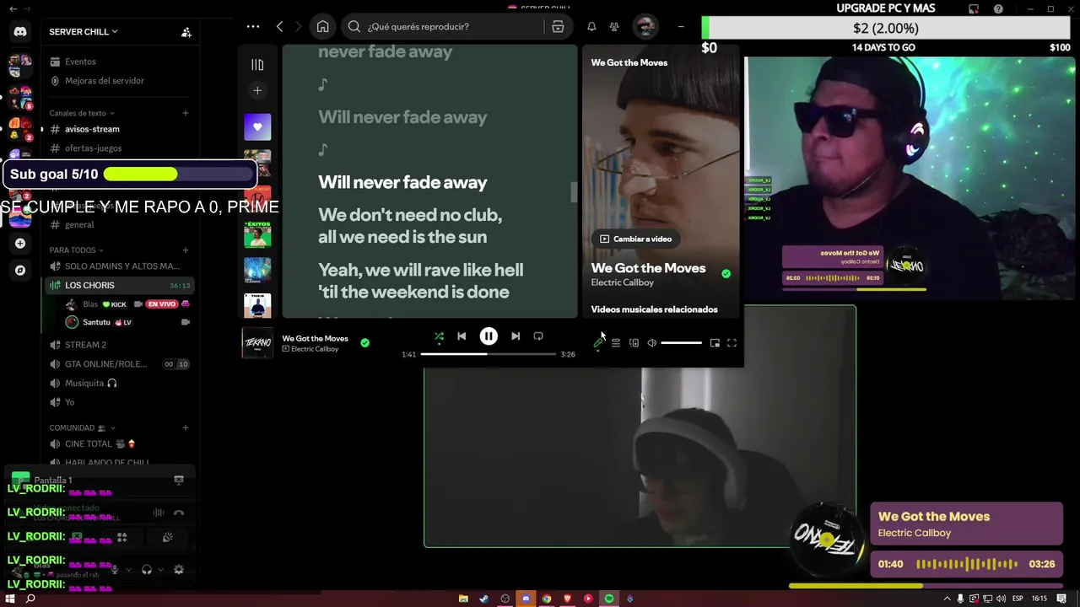Create channel in PARA TODOS
The height and width of the screenshot is (607, 1080).
click(186, 250)
